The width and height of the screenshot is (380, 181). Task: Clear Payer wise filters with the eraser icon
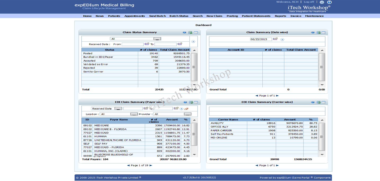[x=186, y=109]
